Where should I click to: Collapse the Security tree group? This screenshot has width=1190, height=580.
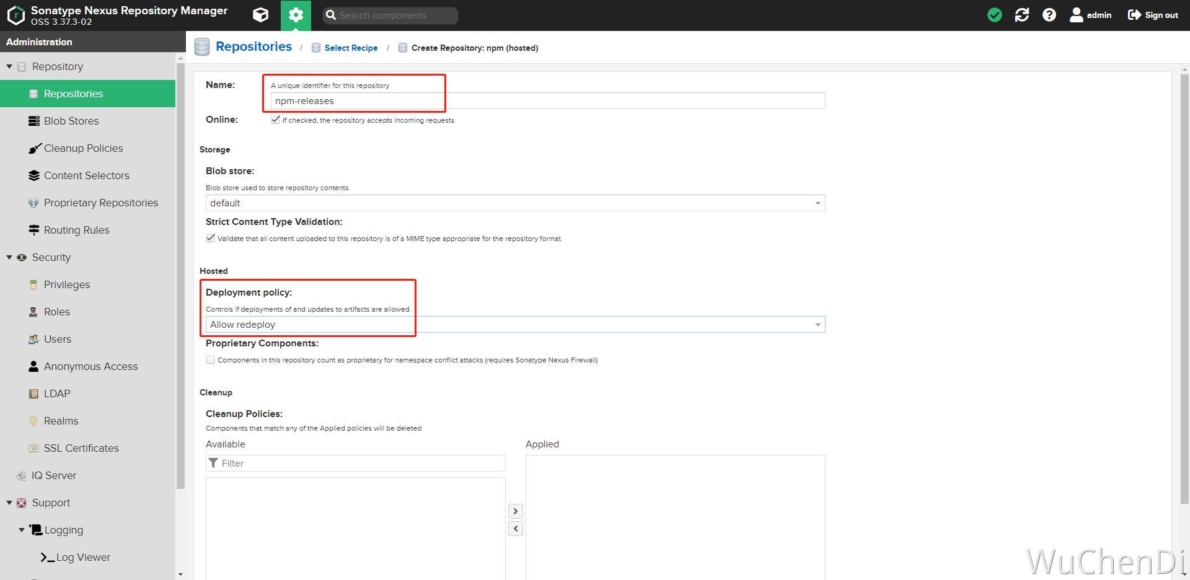tap(9, 257)
